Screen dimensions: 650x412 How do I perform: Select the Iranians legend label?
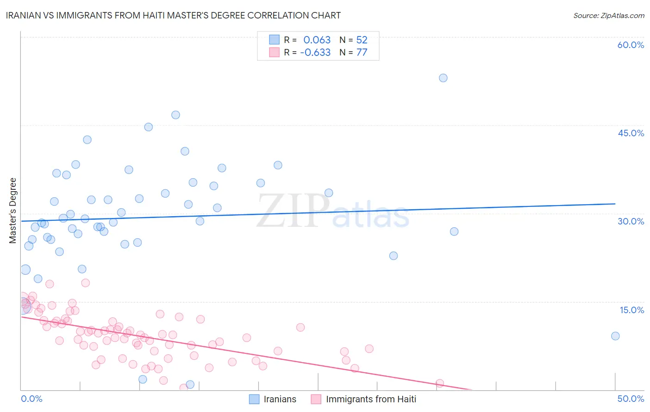[x=280, y=399]
